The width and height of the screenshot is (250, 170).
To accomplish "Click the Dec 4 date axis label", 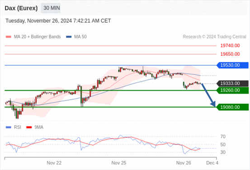I will coord(212,163).
